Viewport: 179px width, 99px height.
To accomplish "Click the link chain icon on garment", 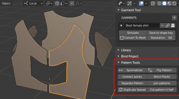I will tap(168, 25).
